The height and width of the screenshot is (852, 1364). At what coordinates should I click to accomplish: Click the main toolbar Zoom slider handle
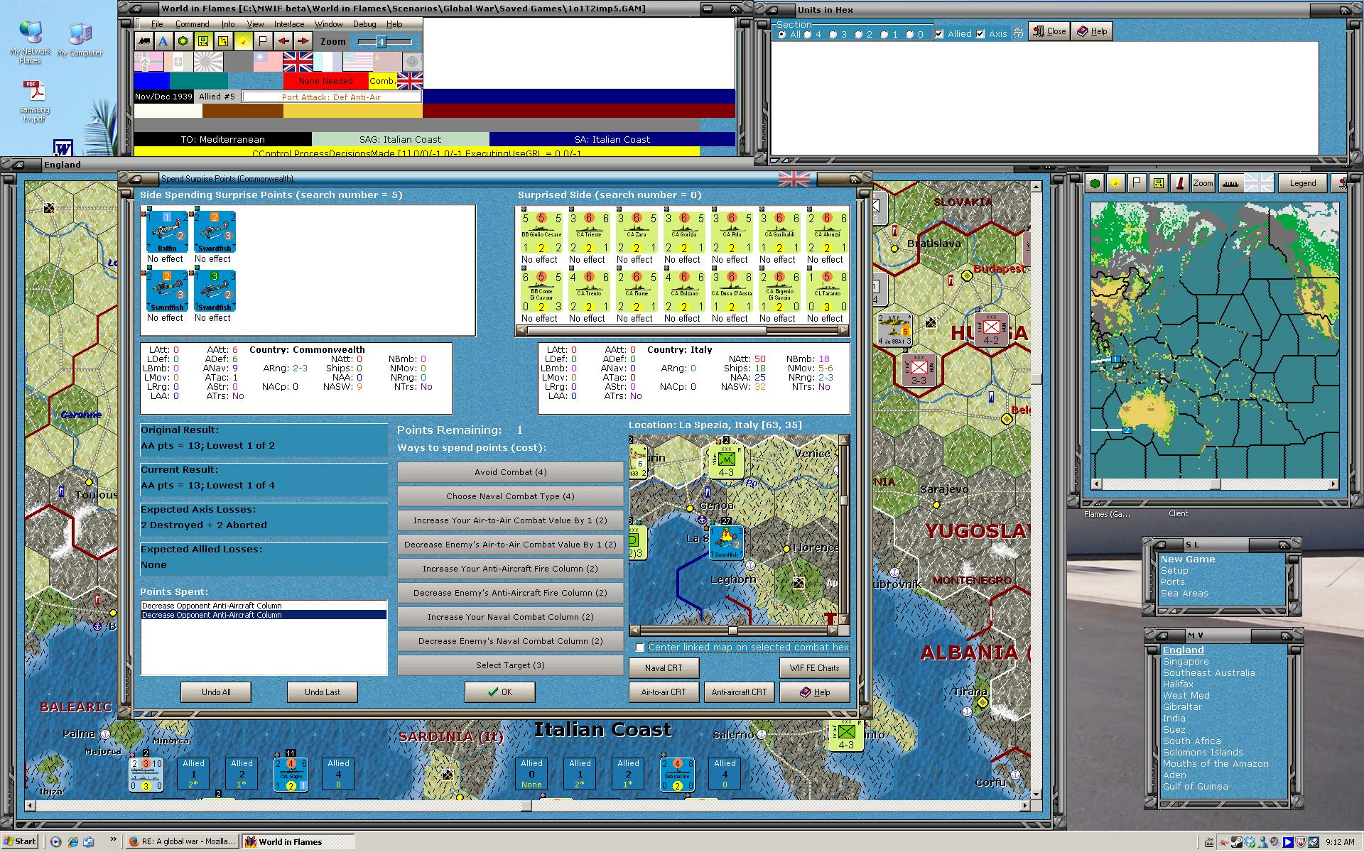(381, 42)
